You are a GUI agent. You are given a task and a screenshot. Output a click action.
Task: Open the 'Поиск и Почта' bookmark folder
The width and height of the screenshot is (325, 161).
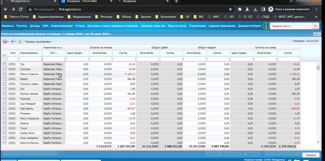16,17
